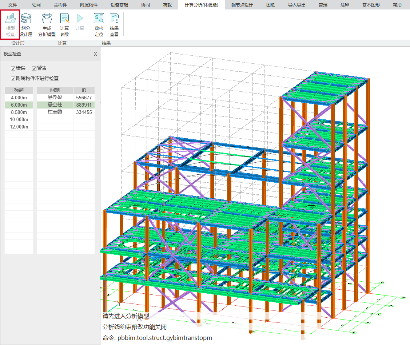This screenshot has height=345, width=410.
Task: Open 计算参数 calculation parameters
Action: [64, 25]
